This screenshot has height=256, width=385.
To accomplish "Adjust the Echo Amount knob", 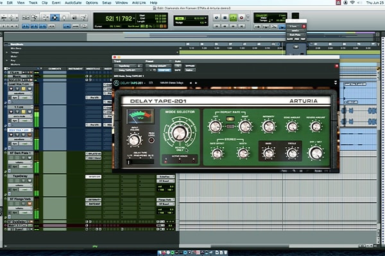I will pyautogui.click(x=292, y=127).
